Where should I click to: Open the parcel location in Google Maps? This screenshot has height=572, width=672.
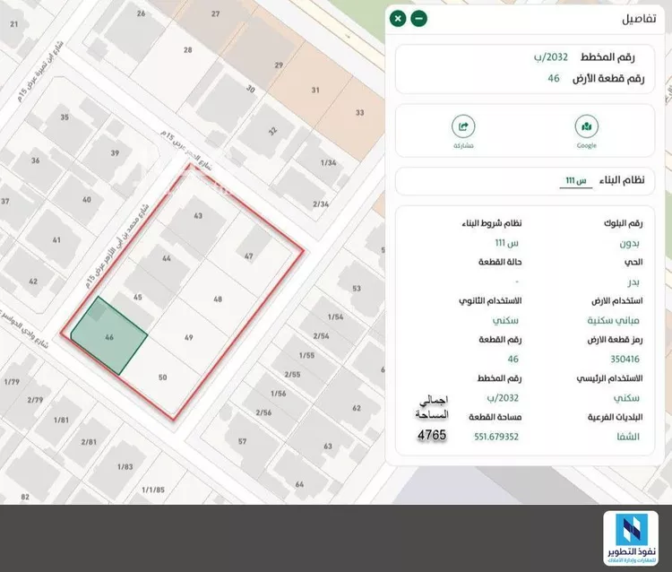point(586,126)
